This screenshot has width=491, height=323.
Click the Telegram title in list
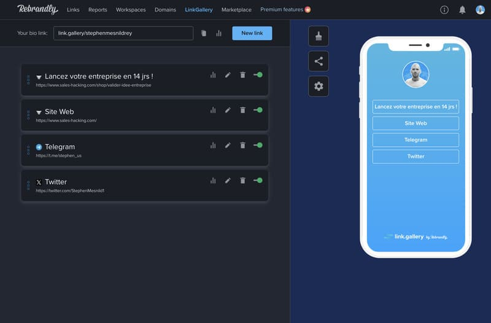pyautogui.click(x=60, y=147)
